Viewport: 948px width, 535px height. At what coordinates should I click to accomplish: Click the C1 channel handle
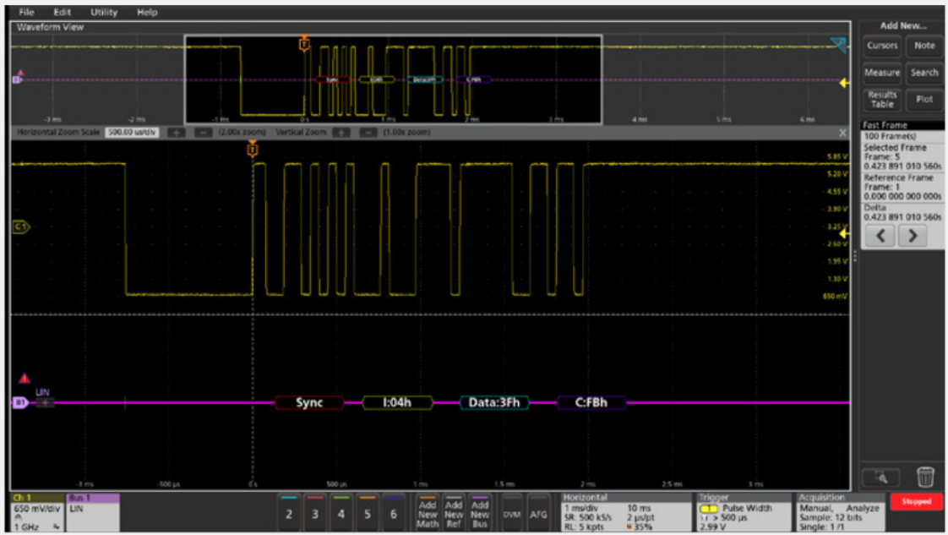point(20,227)
